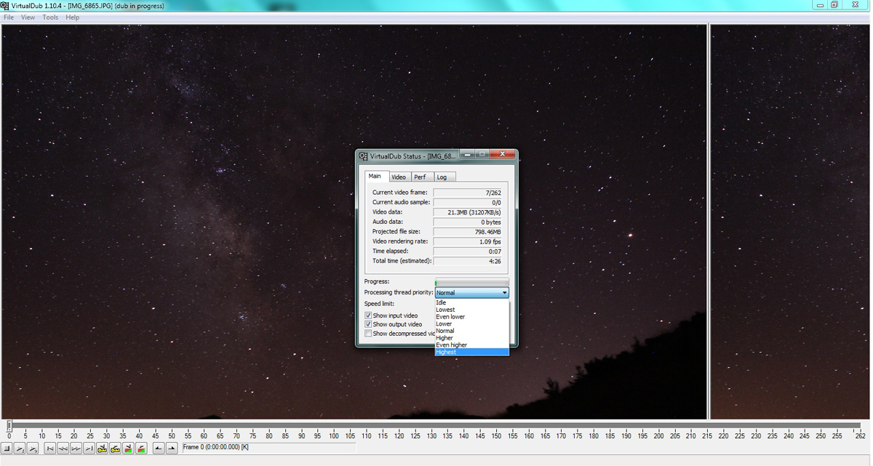Screen dimensions: 873x466
Task: Toggle the Show output video checkbox
Action: tap(368, 324)
